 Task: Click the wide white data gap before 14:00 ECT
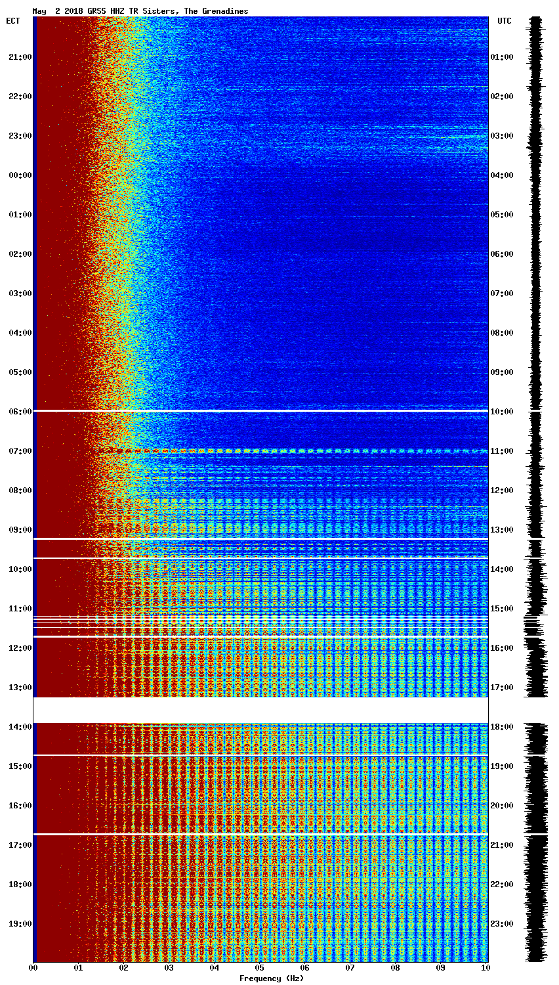click(x=260, y=710)
